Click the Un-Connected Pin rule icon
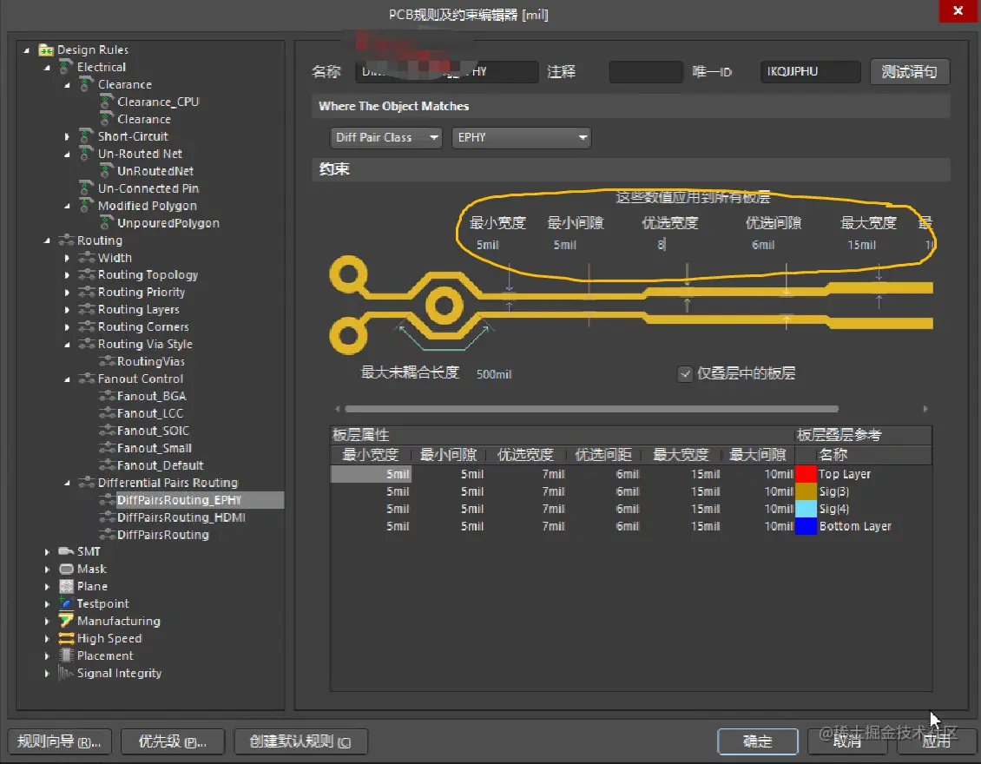 tap(86, 188)
